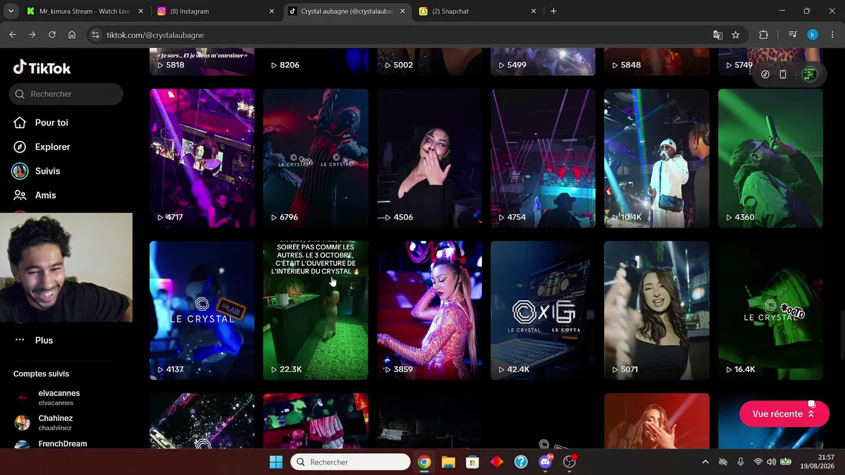Open the Wi-Fi network settings in tray
845x475 pixels.
coord(758,462)
